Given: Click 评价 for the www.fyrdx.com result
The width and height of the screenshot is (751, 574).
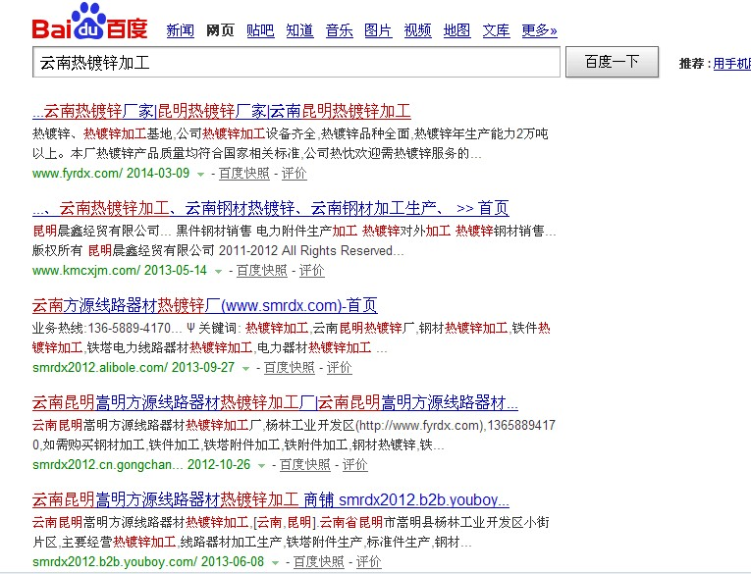Looking at the screenshot, I should tap(295, 174).
